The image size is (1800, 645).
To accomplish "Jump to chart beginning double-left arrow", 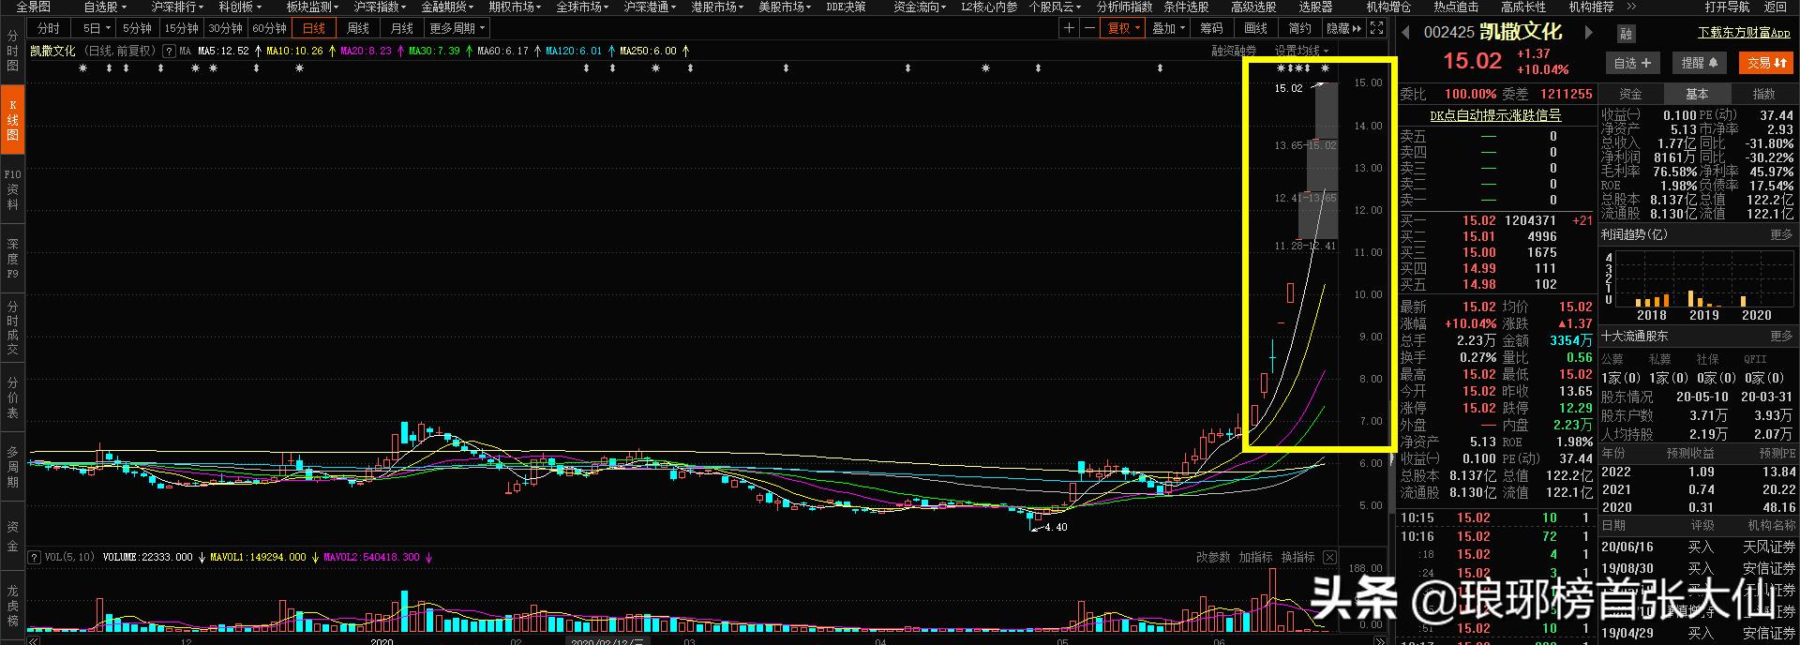I will (34, 640).
